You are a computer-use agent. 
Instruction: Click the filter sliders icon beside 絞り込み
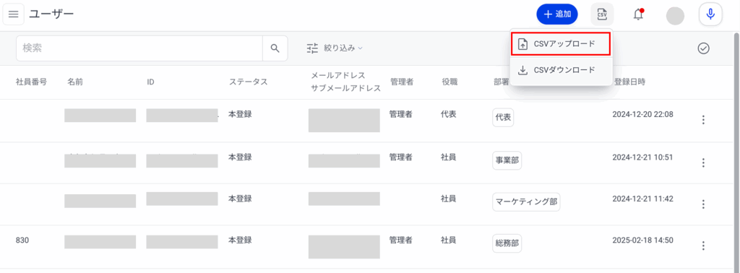click(x=312, y=48)
